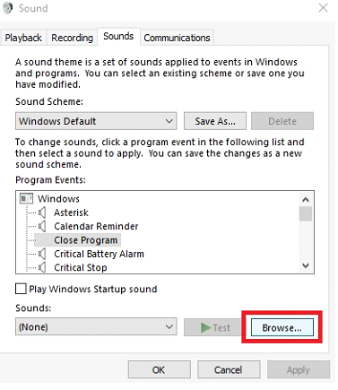Click the event list scroll down arrow
Image resolution: width=338 pixels, height=390 pixels.
306,265
